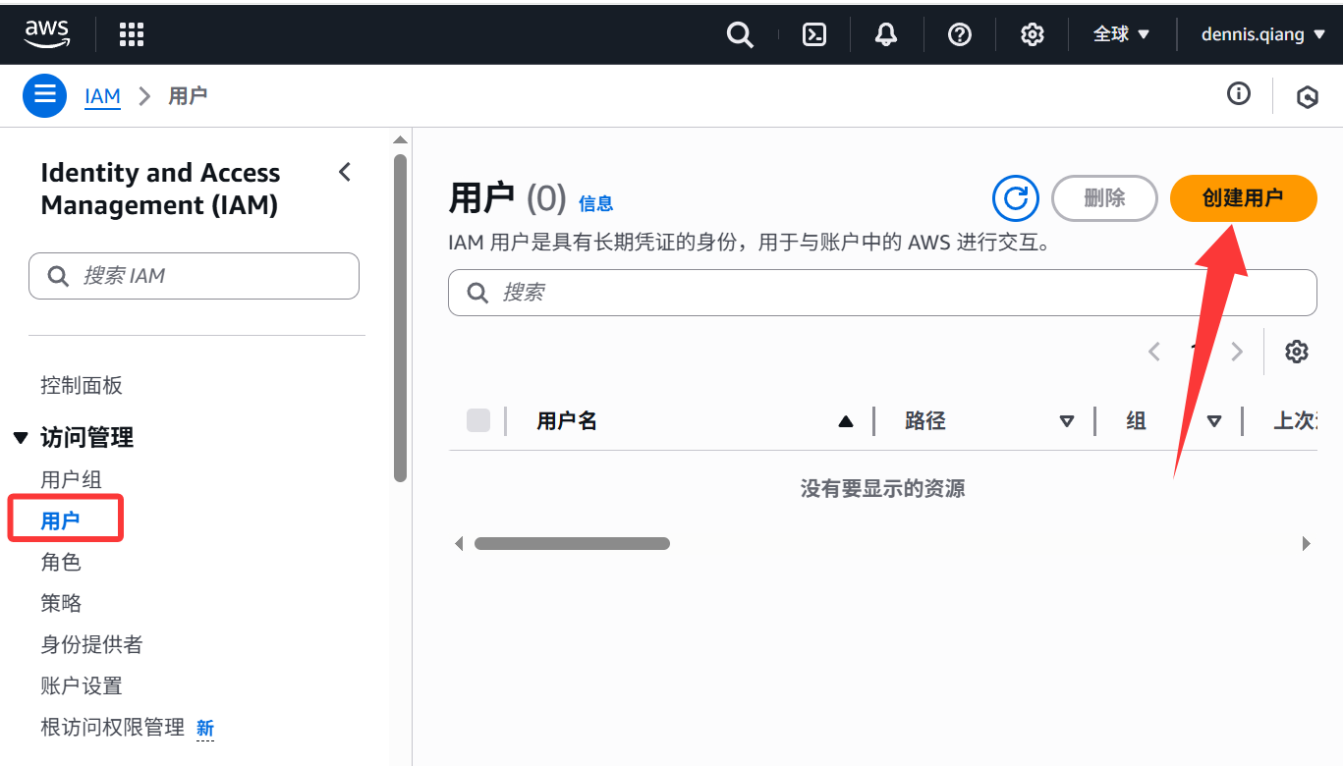Click the 路径 column header text
The image size is (1343, 766).
(x=924, y=421)
